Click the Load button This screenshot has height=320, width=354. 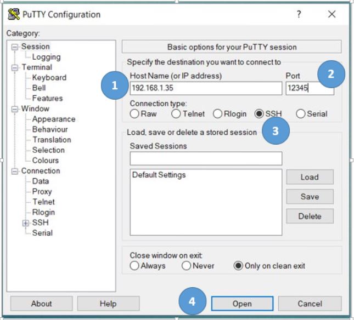click(310, 177)
